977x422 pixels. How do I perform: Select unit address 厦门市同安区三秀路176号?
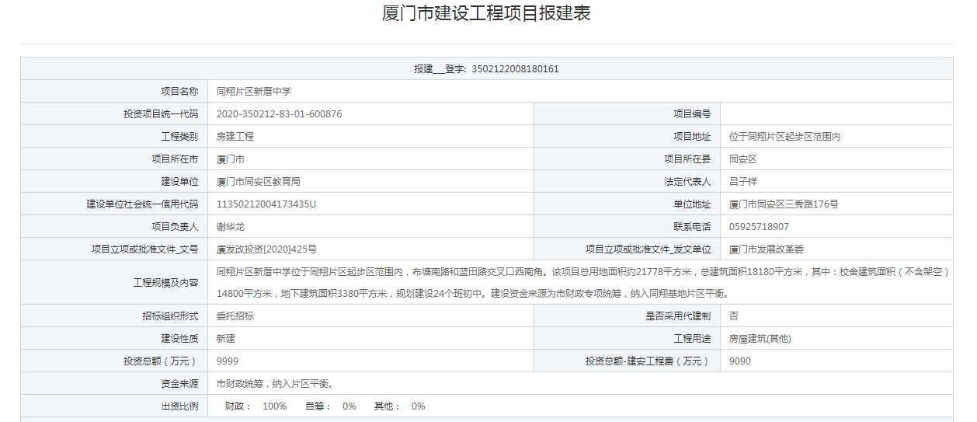[x=784, y=204]
